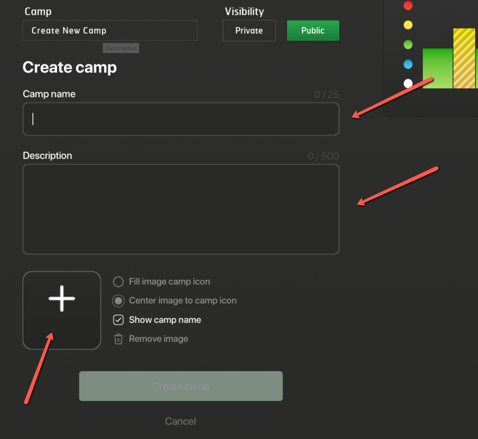This screenshot has height=439, width=478.
Task: Pick the green color dot
Action: pyautogui.click(x=408, y=44)
